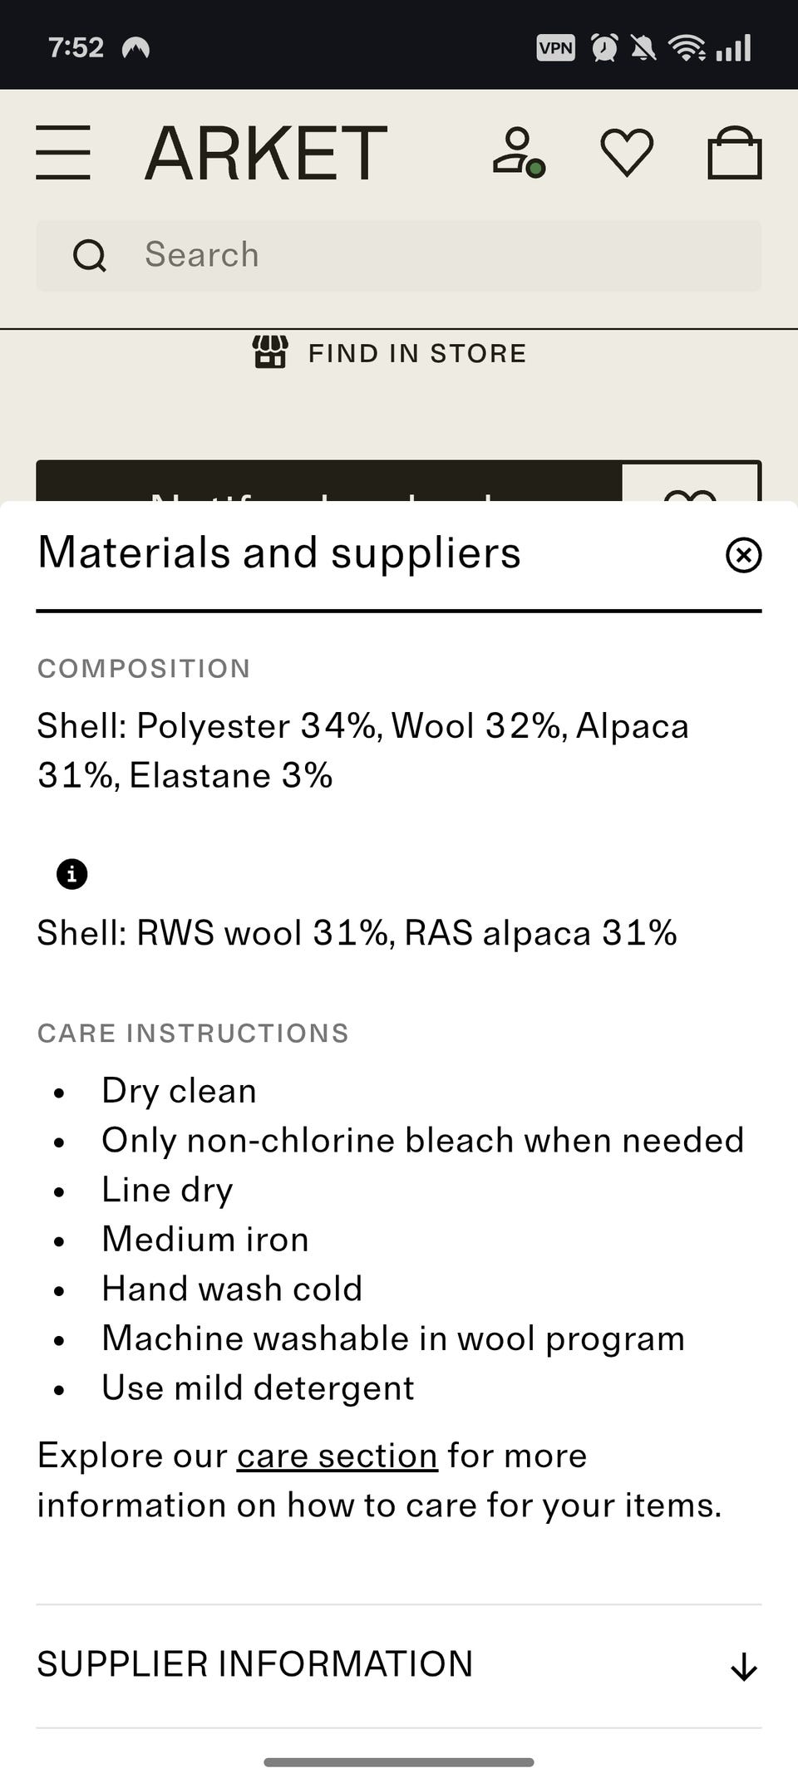
Task: Expand the SUPPLIER INFORMATION section
Action: pos(254,1664)
